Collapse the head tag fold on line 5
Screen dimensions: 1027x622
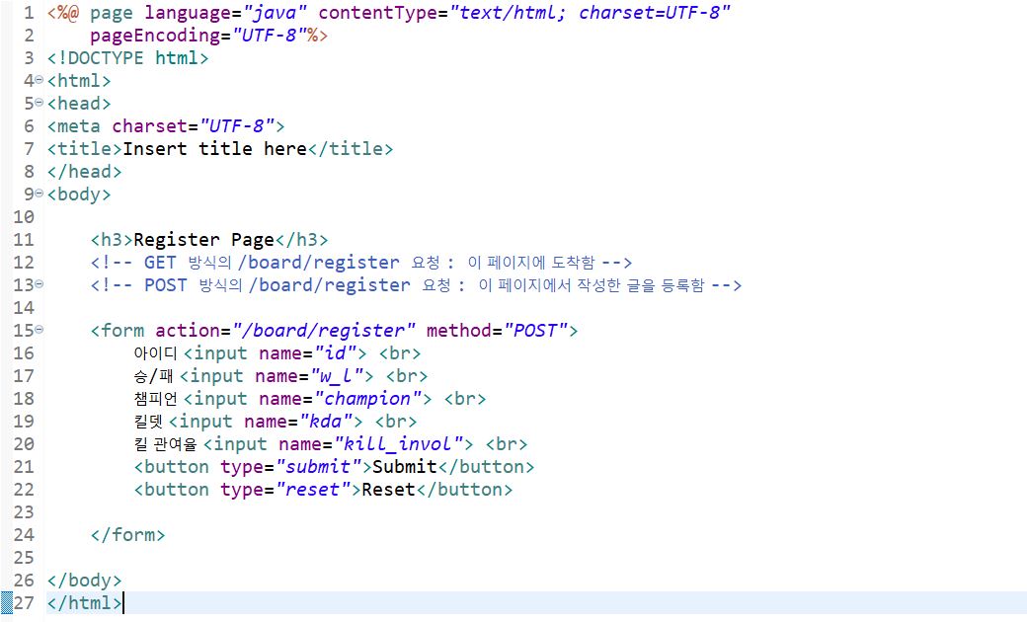click(x=39, y=103)
